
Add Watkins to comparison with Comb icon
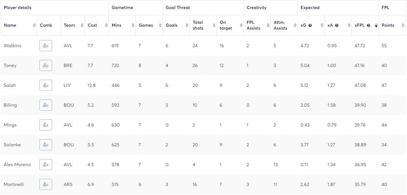tap(46, 46)
